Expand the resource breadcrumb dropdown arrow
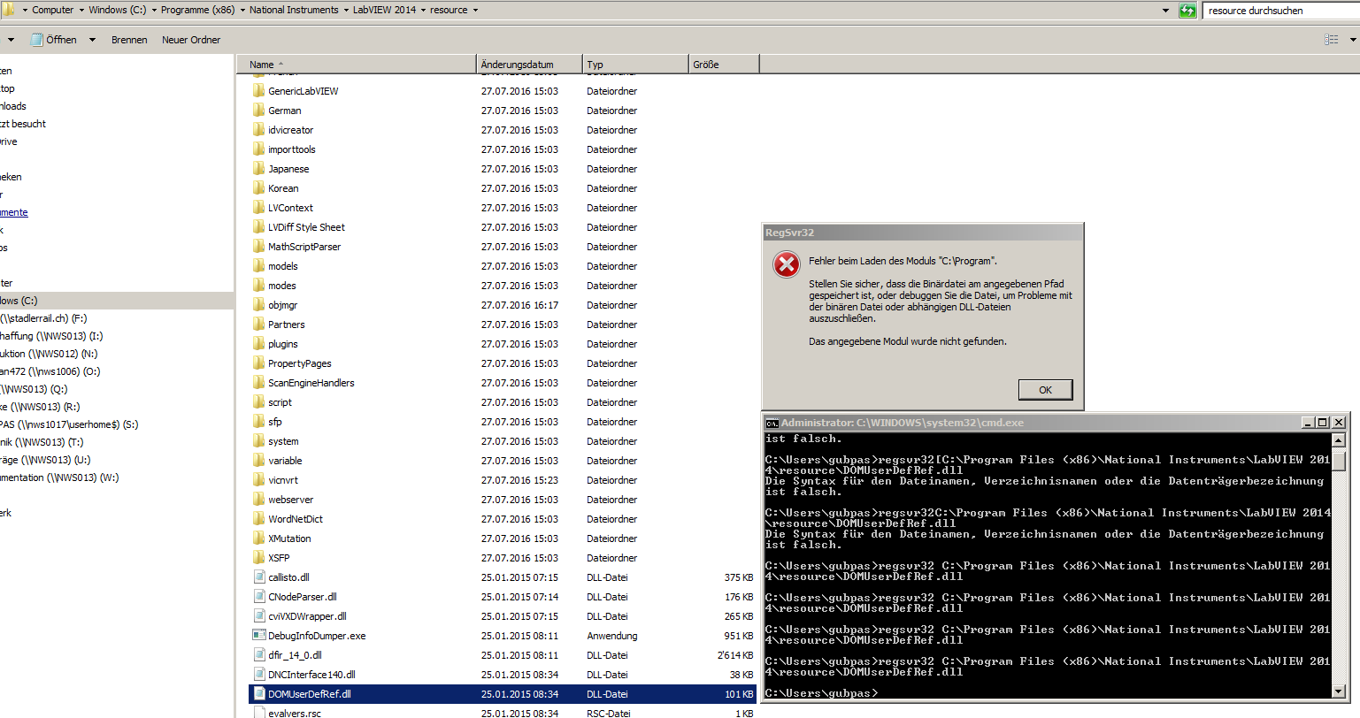This screenshot has height=718, width=1360. [475, 11]
